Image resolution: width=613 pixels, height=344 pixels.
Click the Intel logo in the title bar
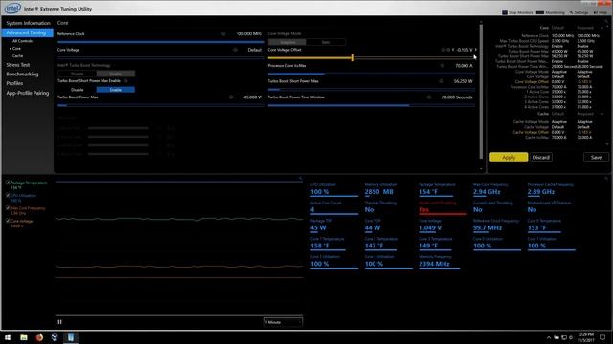point(12,8)
